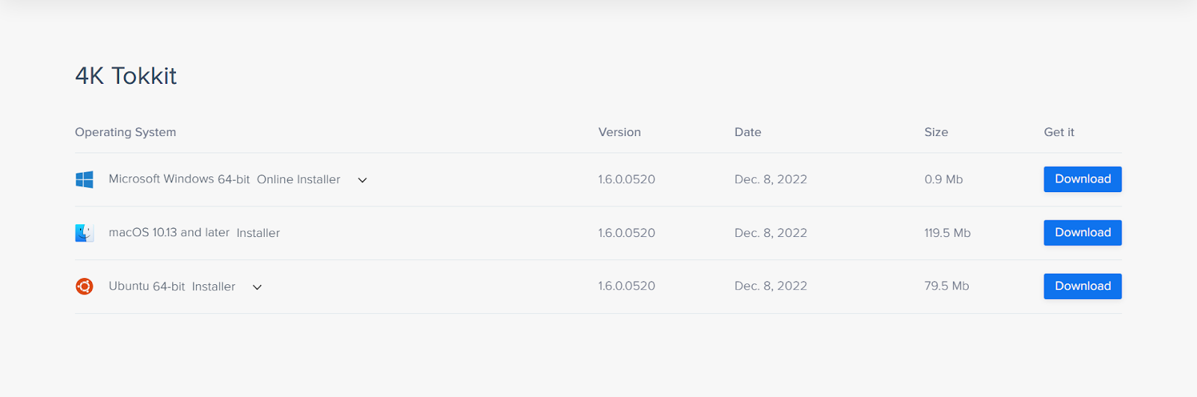
Task: Click the macOS 10.13 and later label
Action: [x=169, y=233]
